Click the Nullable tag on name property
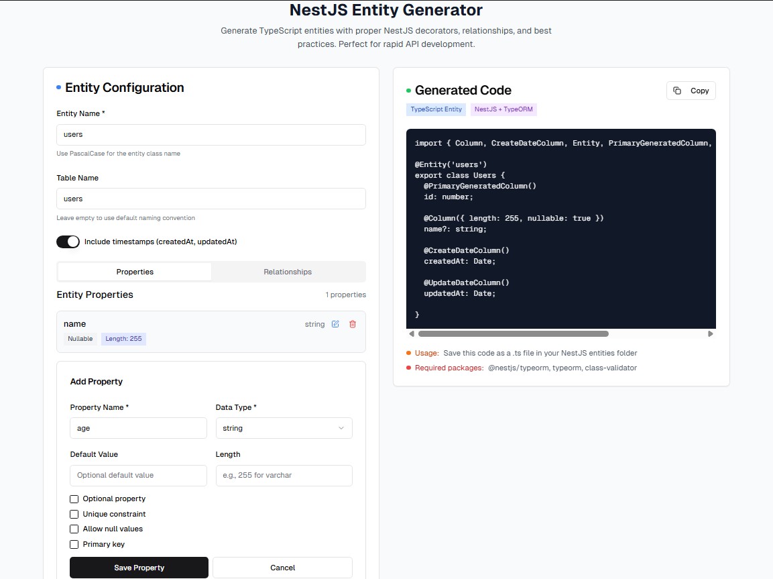Image resolution: width=773 pixels, height=579 pixels. tap(80, 339)
